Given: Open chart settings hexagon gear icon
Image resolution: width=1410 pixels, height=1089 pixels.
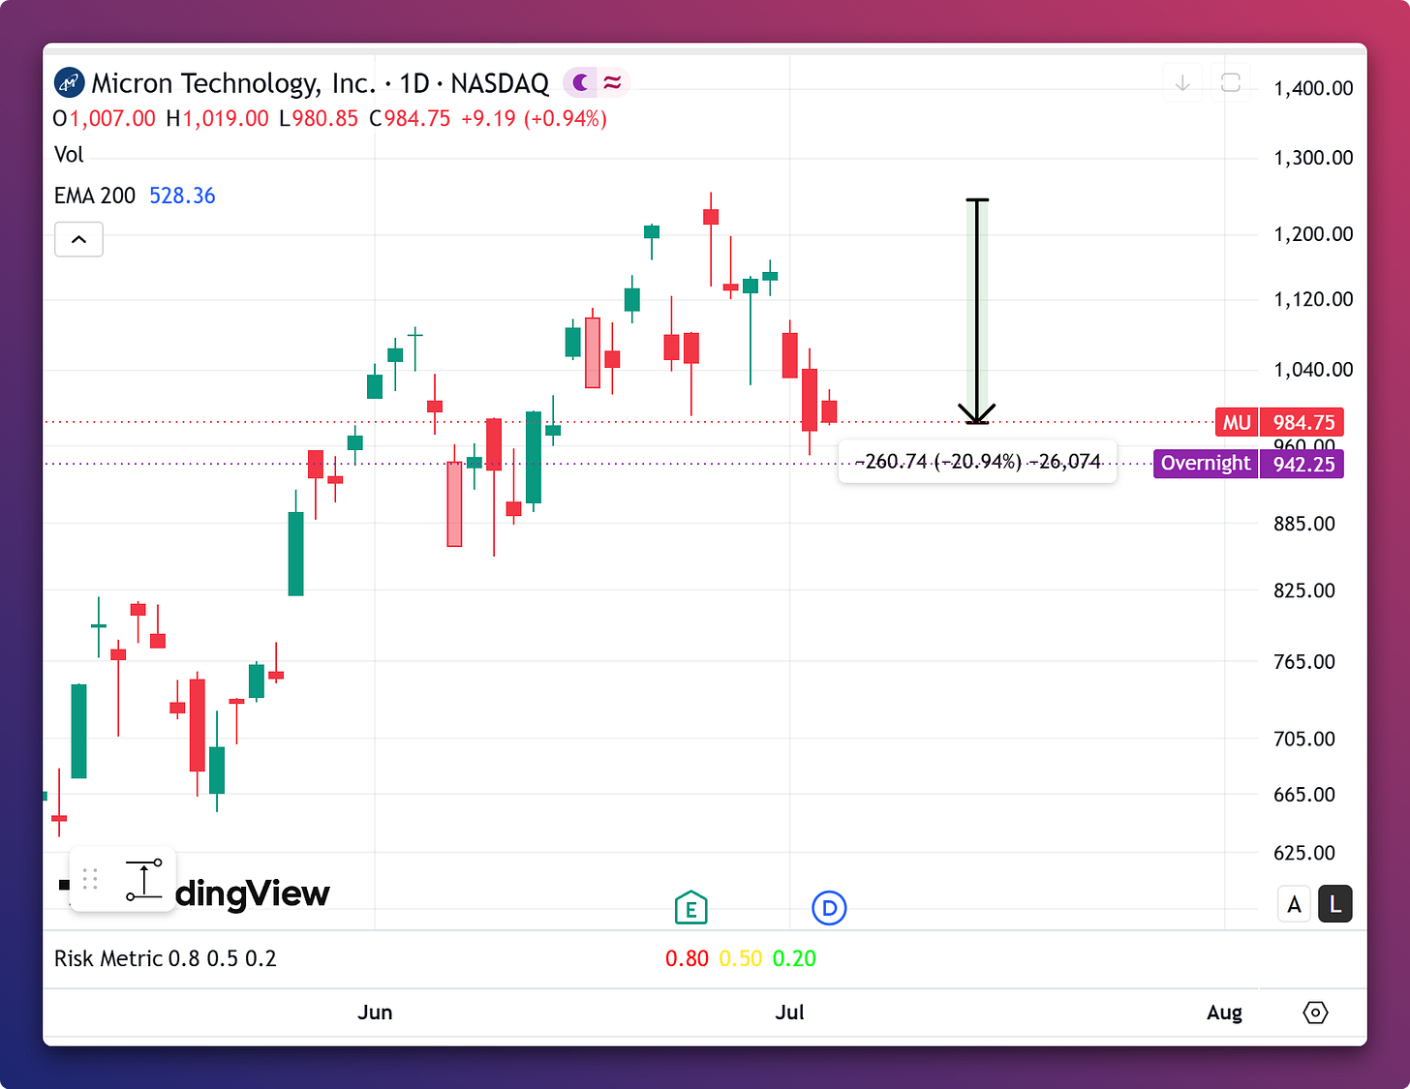Looking at the screenshot, I should [x=1315, y=1013].
